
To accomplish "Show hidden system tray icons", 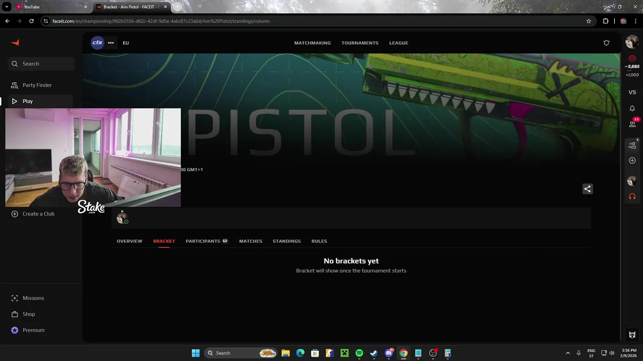I will [x=568, y=353].
